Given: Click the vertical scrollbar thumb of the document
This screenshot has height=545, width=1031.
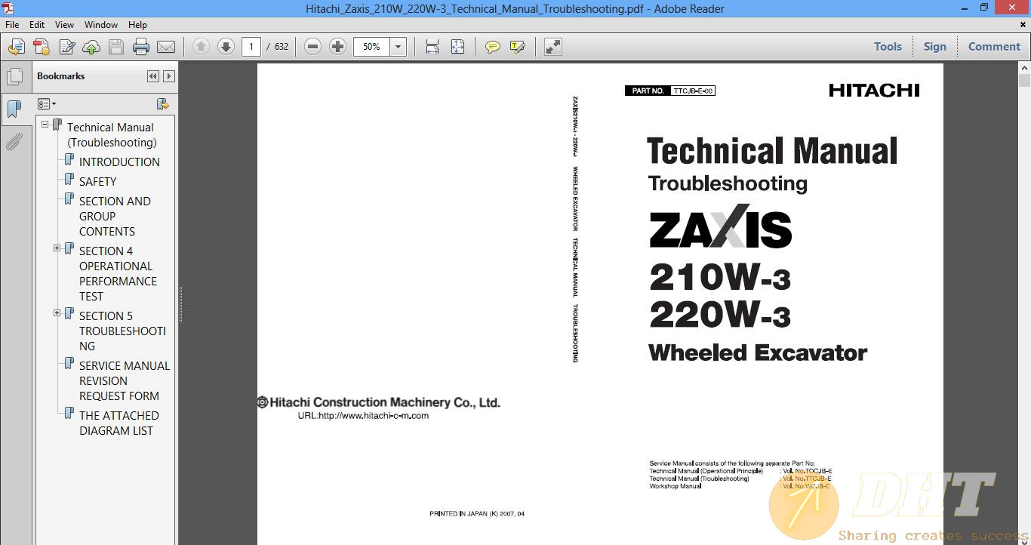Looking at the screenshot, I should pyautogui.click(x=1024, y=81).
